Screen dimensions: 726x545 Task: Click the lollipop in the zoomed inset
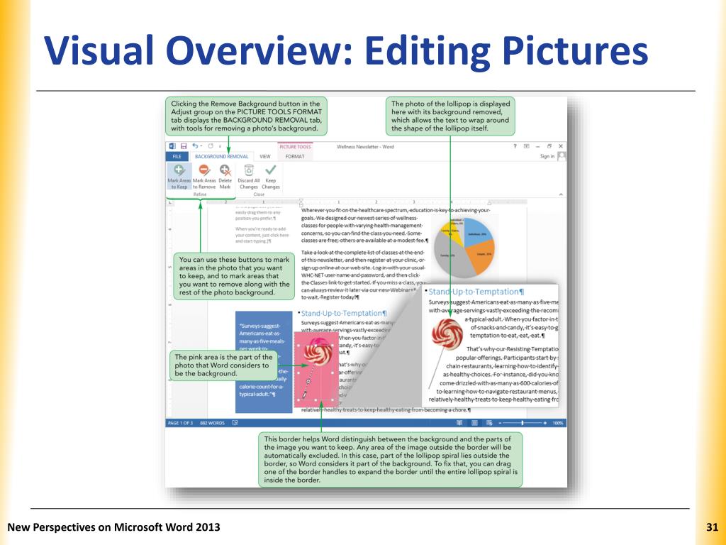pos(447,335)
